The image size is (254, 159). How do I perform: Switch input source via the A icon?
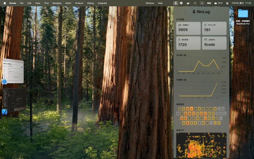tap(202, 3)
